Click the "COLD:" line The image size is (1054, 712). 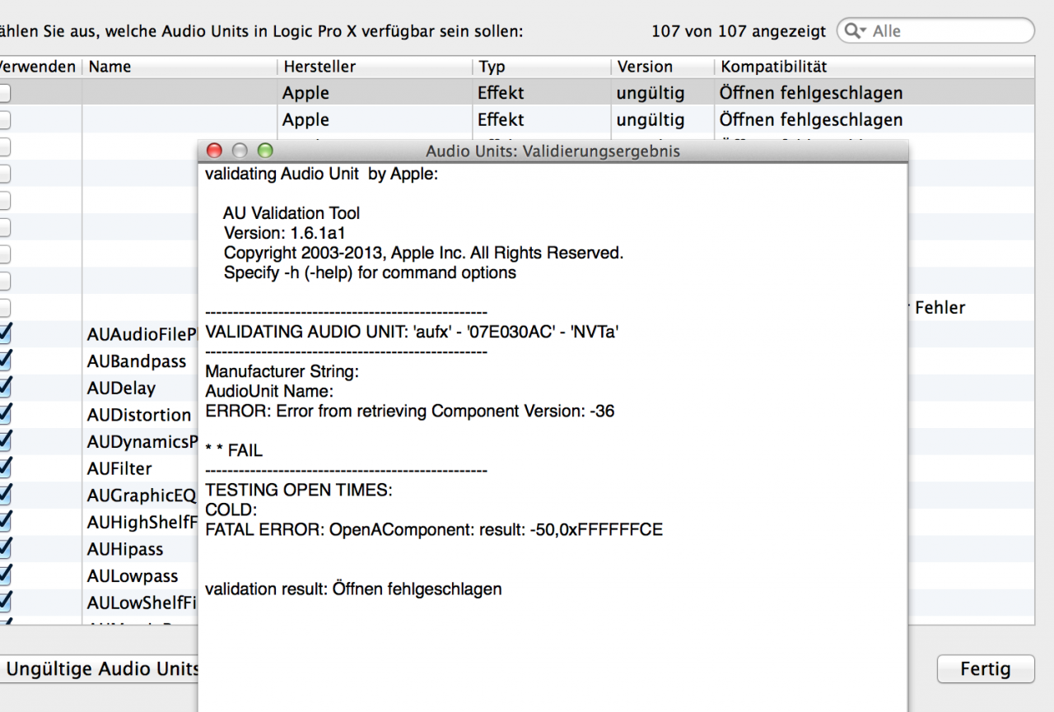231,510
